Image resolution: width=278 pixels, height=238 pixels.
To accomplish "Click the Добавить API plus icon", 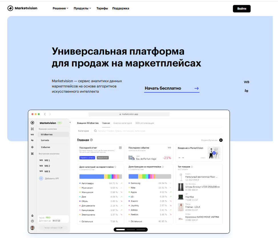I will pos(41,178).
